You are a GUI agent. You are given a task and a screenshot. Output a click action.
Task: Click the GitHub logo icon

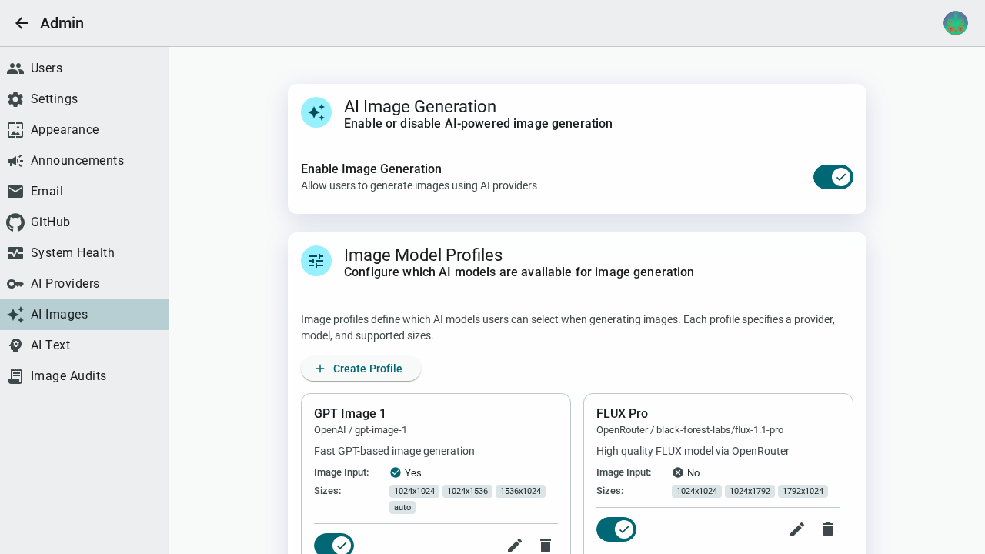coord(15,222)
